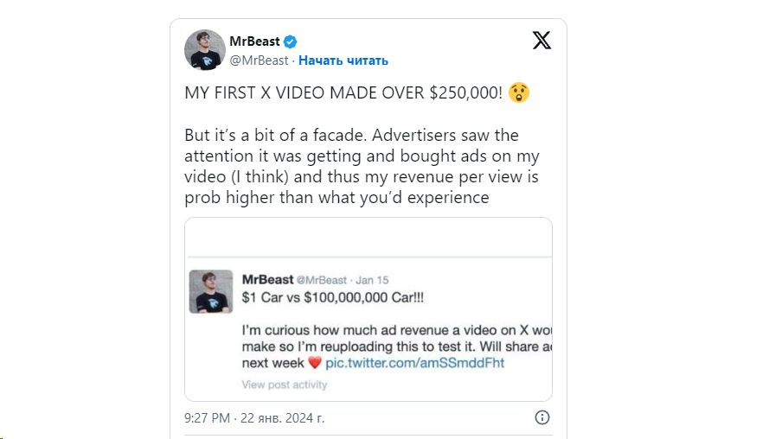Click the gray @MrBeast handle in the quoted post
This screenshot has width=769, height=439.
point(321,280)
